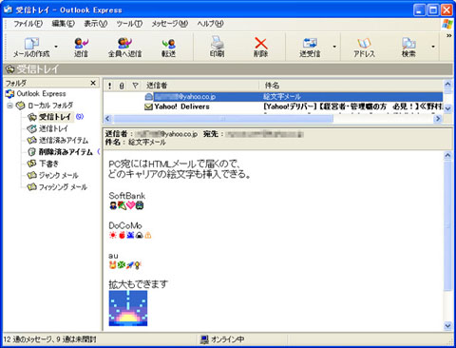Click the オンライン中 status bar indicator
Image resolution: width=456 pixels, height=348 pixels.
222,339
